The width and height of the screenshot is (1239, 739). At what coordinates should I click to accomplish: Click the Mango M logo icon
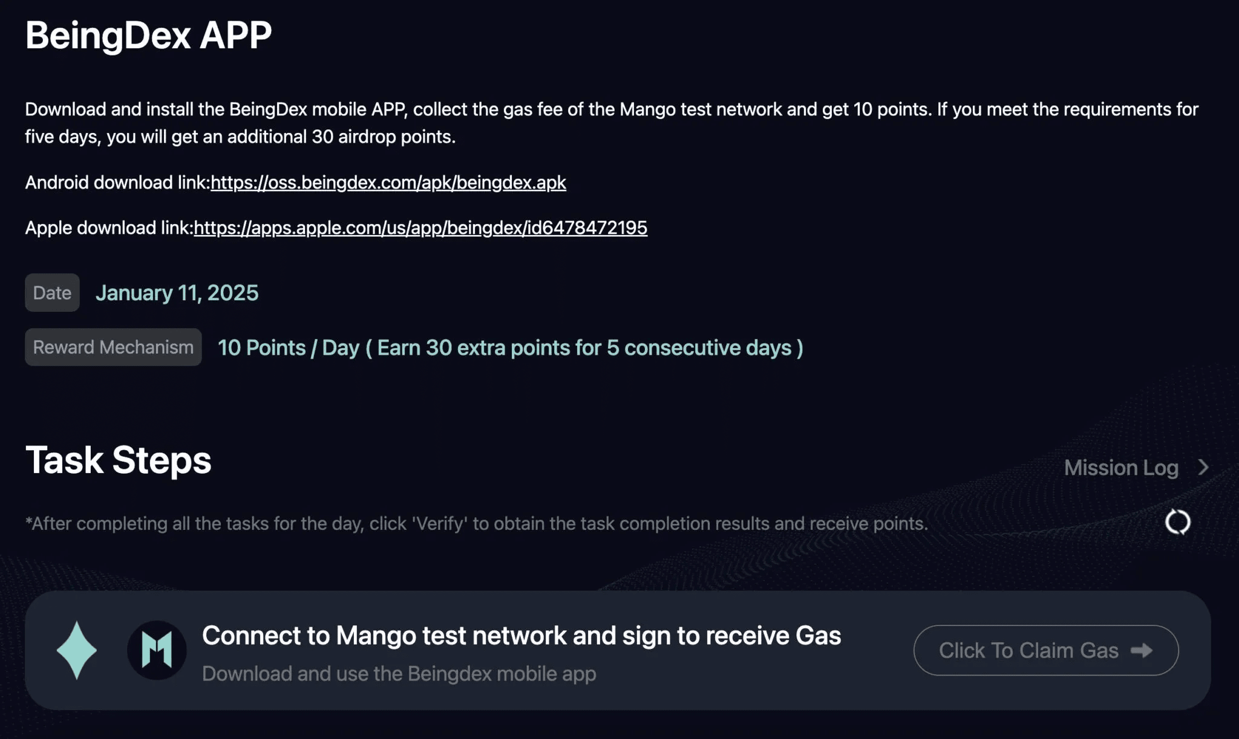pos(157,650)
